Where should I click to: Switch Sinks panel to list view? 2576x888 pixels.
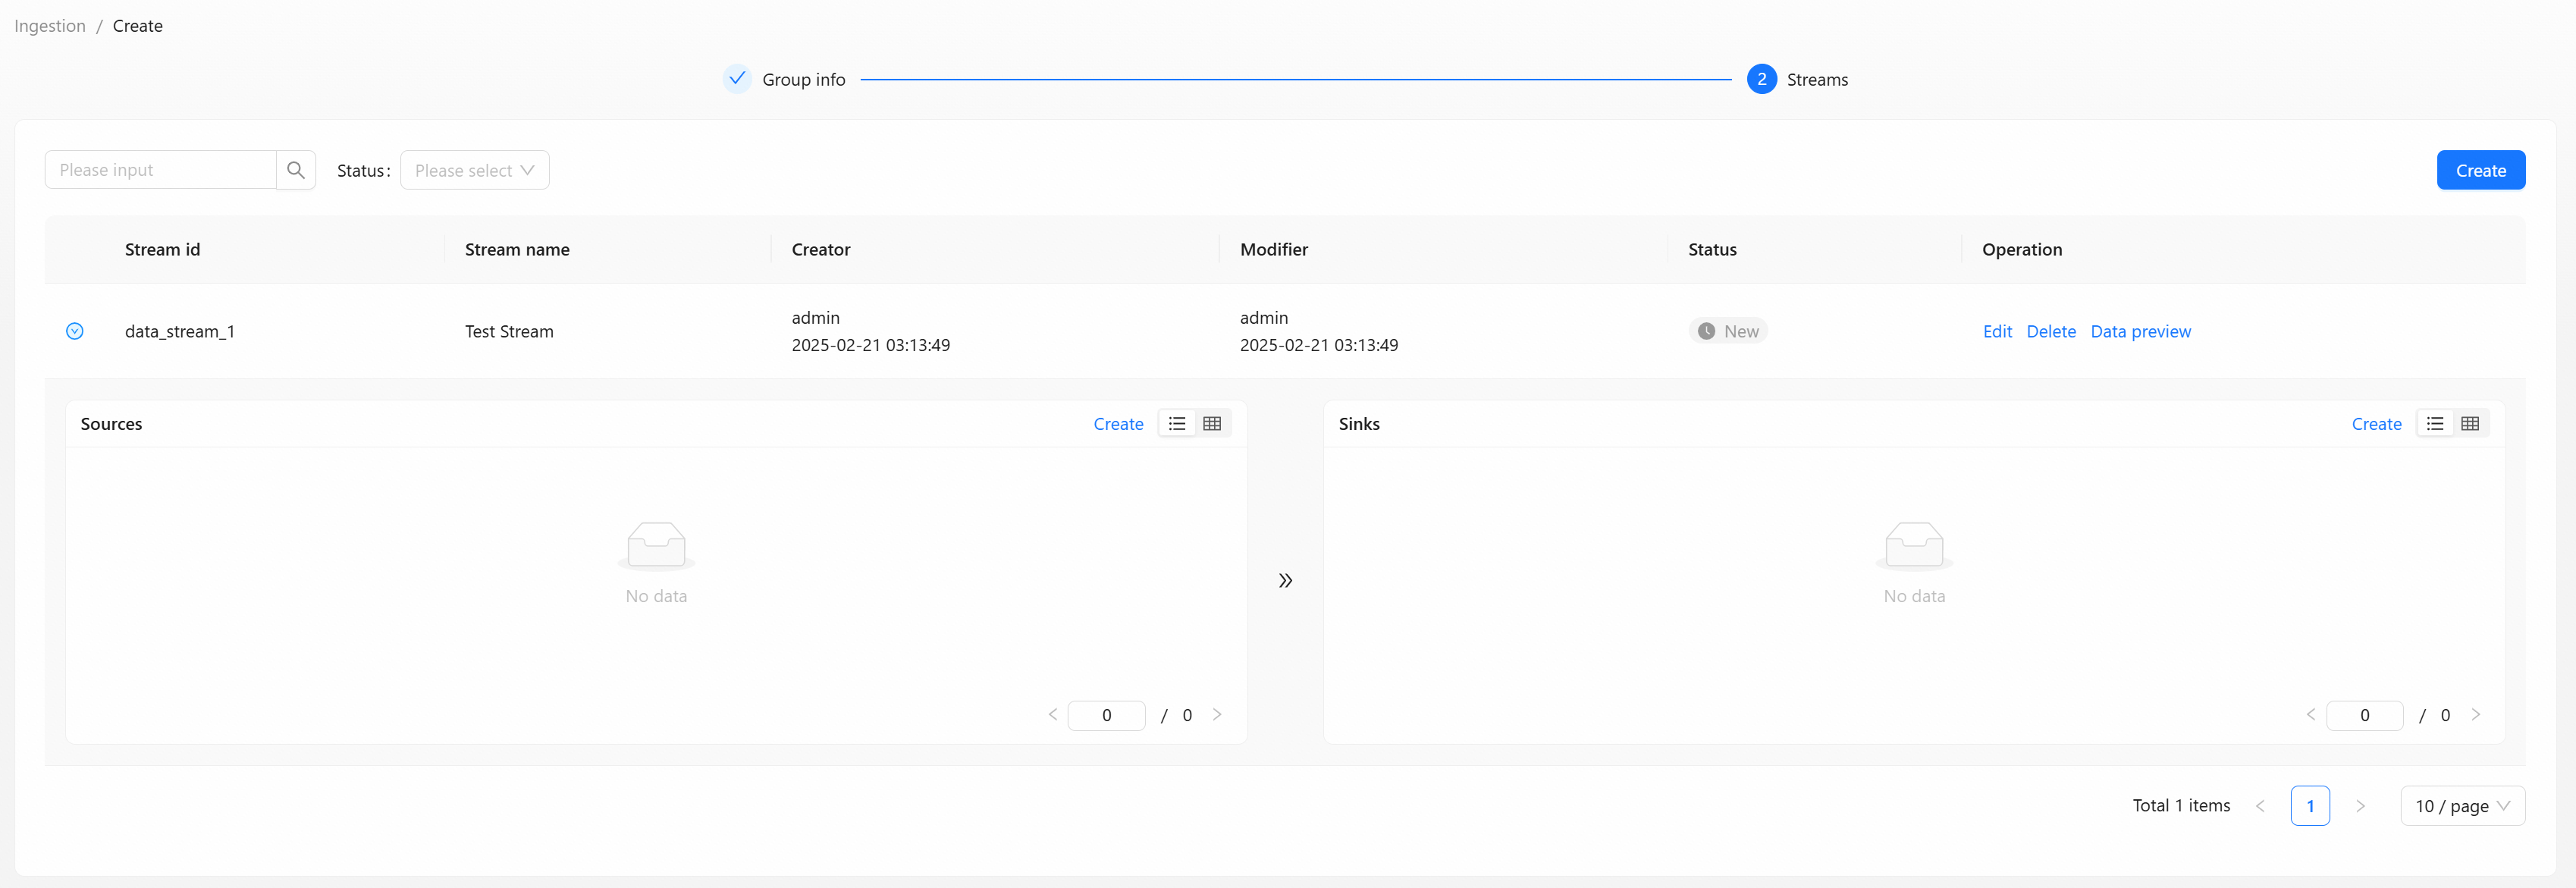click(x=2435, y=424)
